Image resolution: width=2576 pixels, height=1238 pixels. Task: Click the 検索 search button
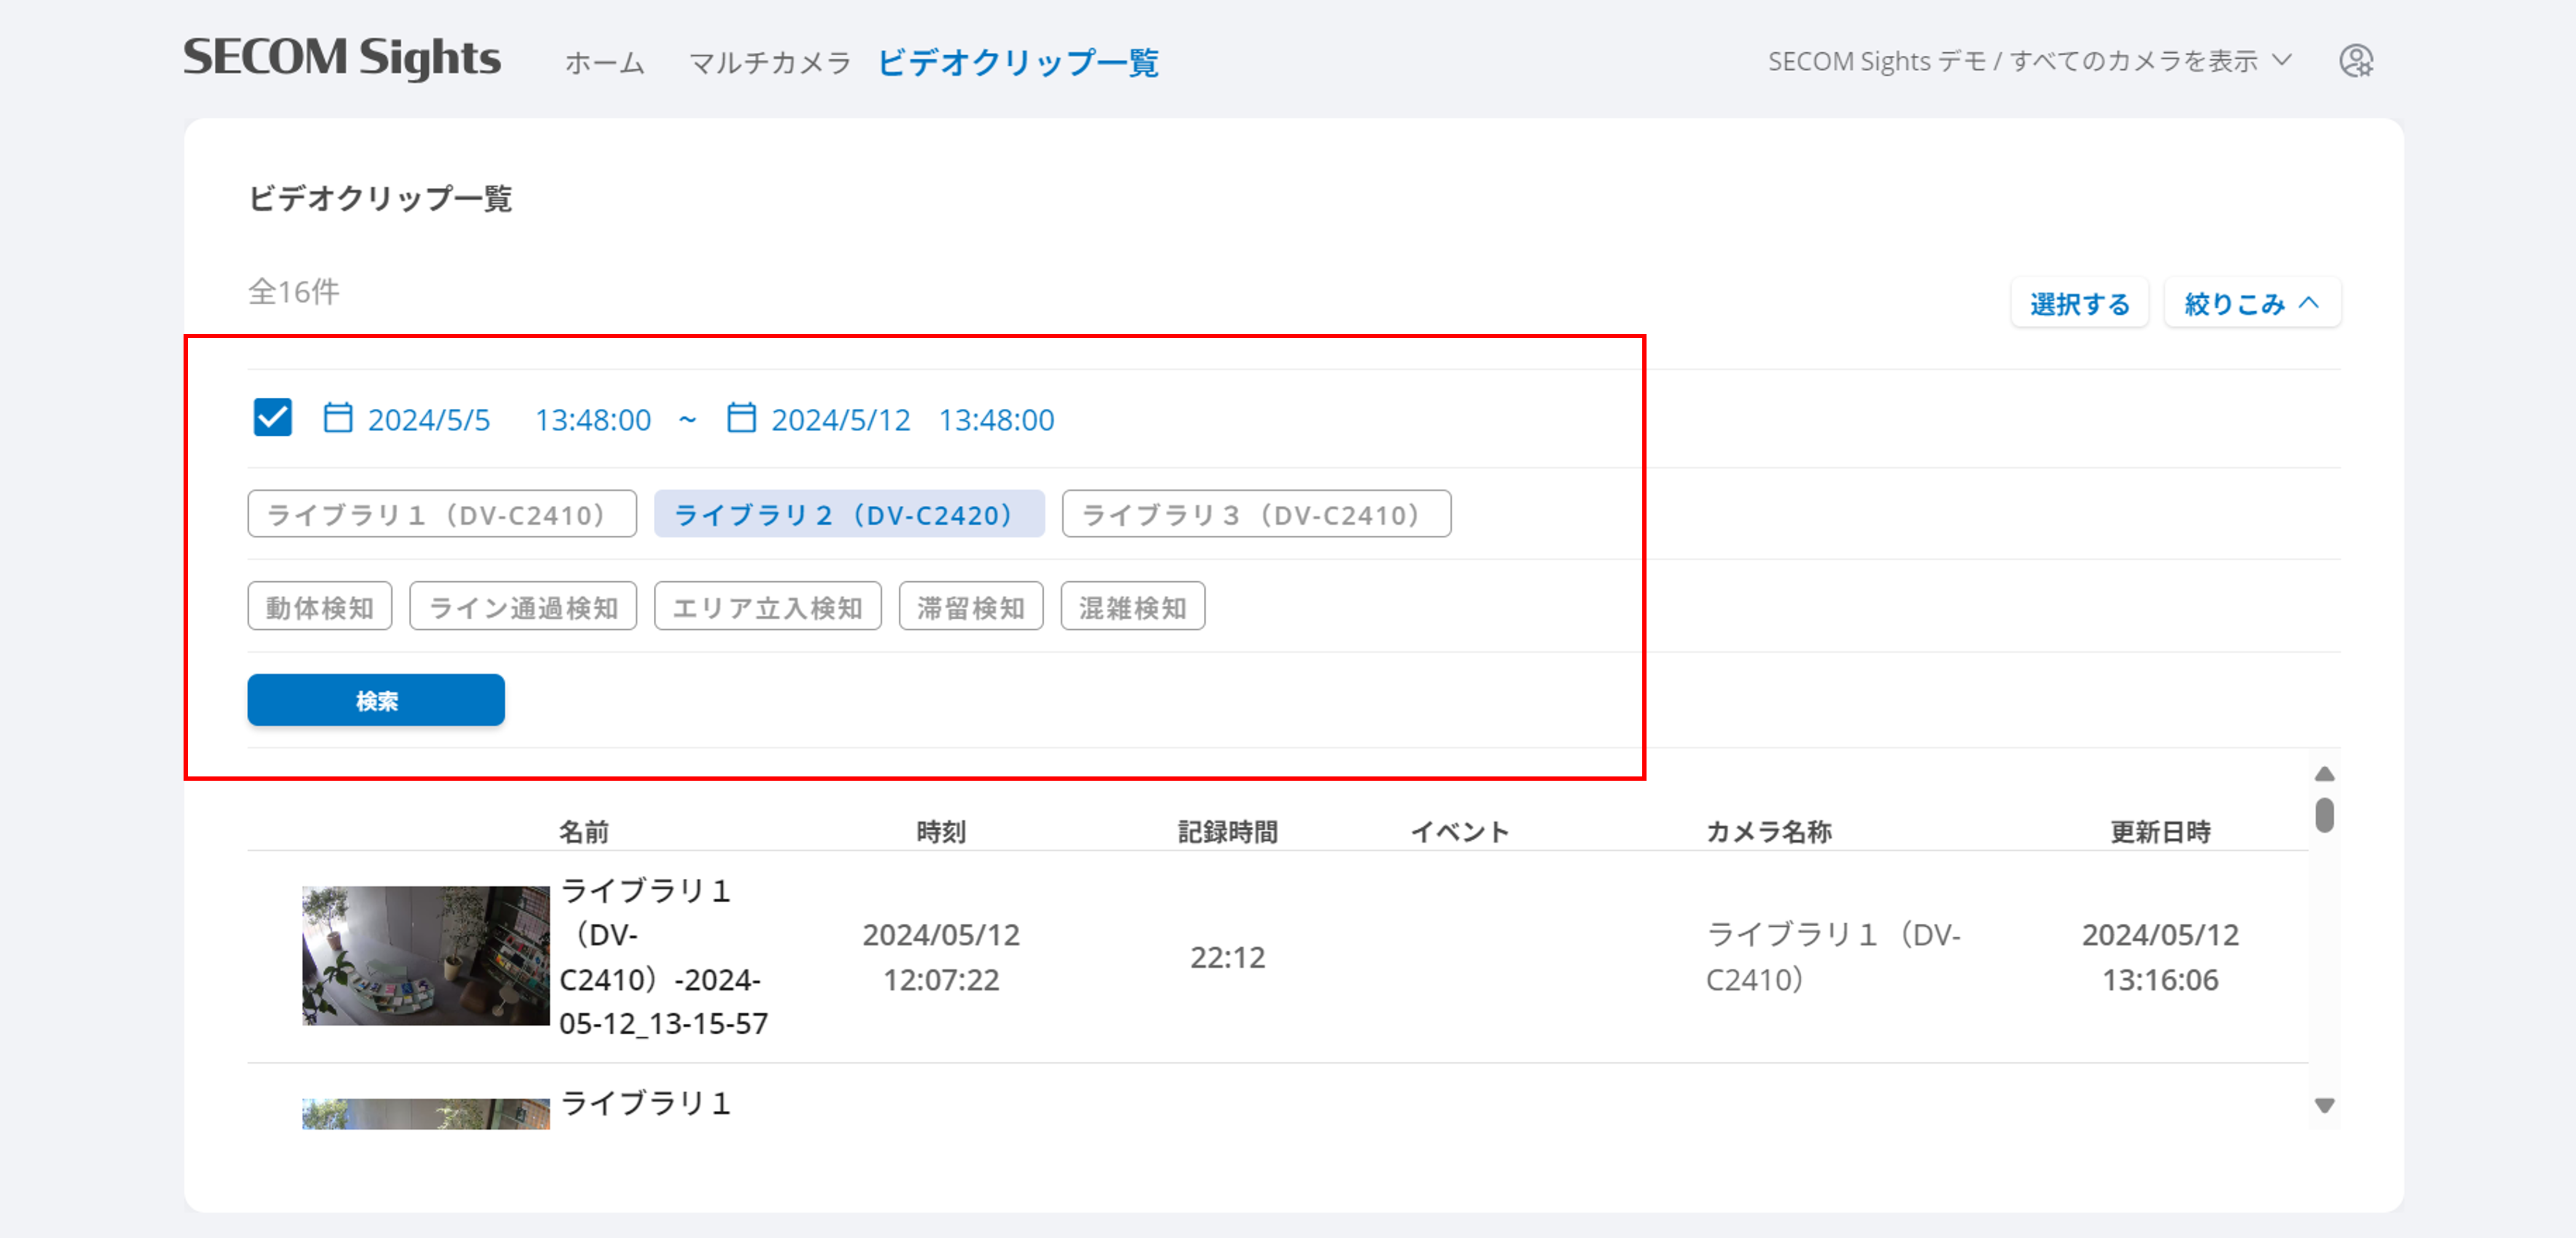tap(376, 700)
